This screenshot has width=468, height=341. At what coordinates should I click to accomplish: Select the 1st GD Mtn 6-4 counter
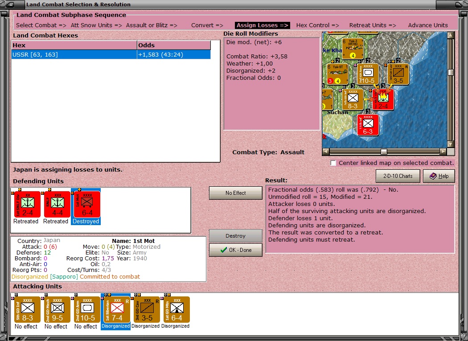click(175, 309)
